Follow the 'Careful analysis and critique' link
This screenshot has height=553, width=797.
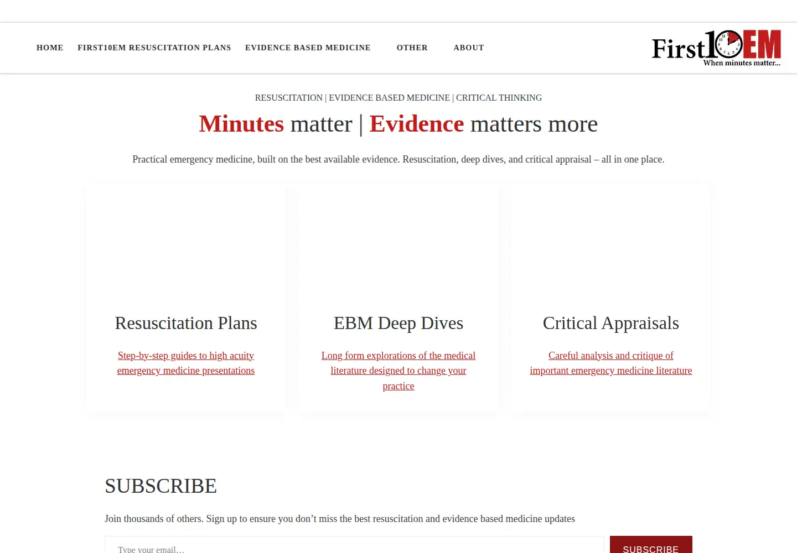pos(611,363)
